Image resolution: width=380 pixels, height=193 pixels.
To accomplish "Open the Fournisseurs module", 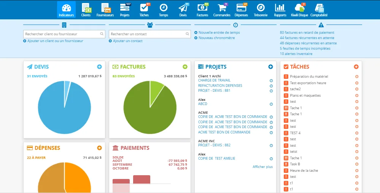I will point(105,9).
